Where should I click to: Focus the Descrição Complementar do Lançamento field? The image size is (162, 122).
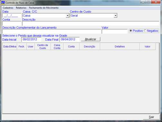[52, 32]
